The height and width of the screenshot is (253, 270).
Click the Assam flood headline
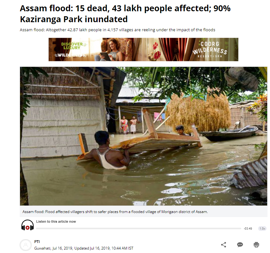click(125, 13)
